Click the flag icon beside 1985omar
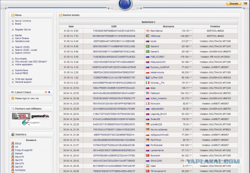The width and height of the screenshot is (250, 173). click(148, 36)
